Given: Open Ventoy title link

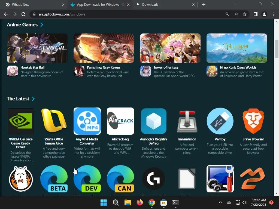Looking at the screenshot, I should [x=220, y=139].
